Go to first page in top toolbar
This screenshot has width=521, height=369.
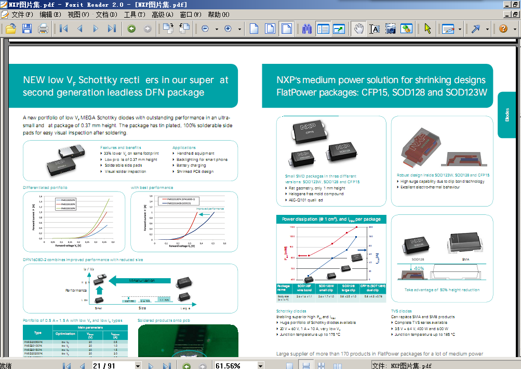pos(63,29)
